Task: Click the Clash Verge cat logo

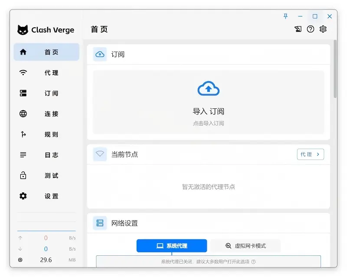Action: point(23,30)
